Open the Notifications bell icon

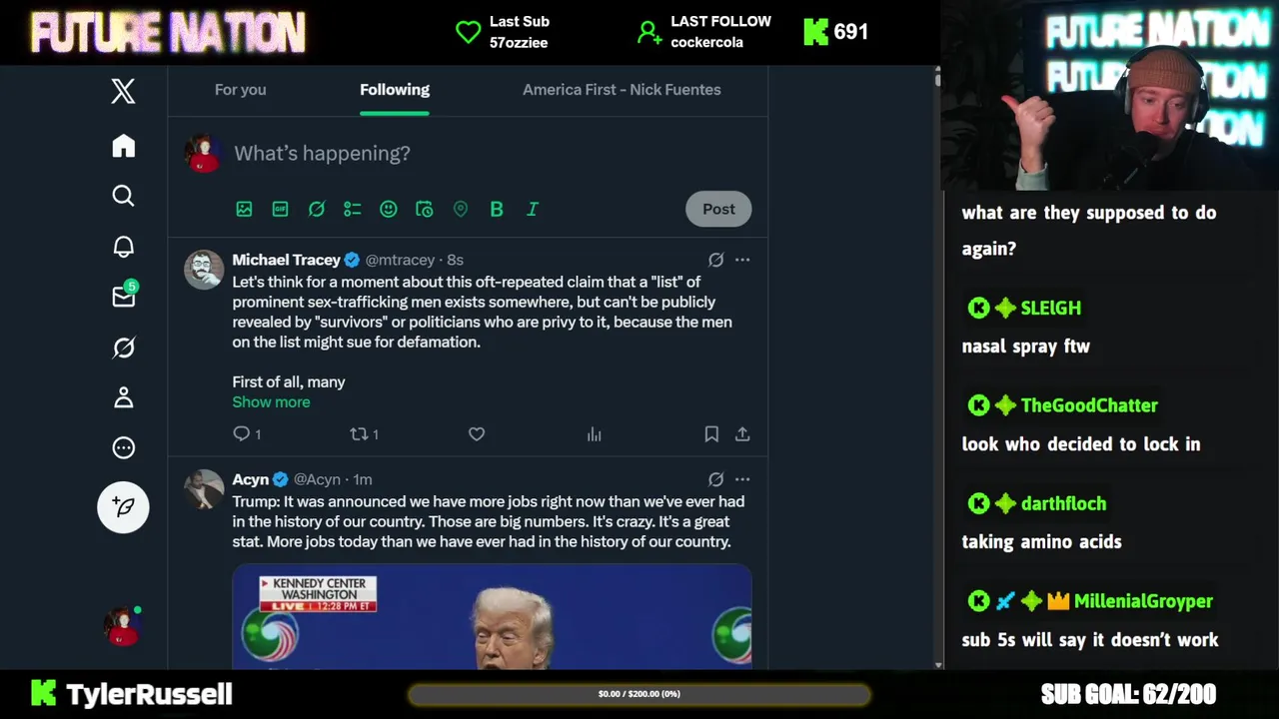pyautogui.click(x=123, y=247)
